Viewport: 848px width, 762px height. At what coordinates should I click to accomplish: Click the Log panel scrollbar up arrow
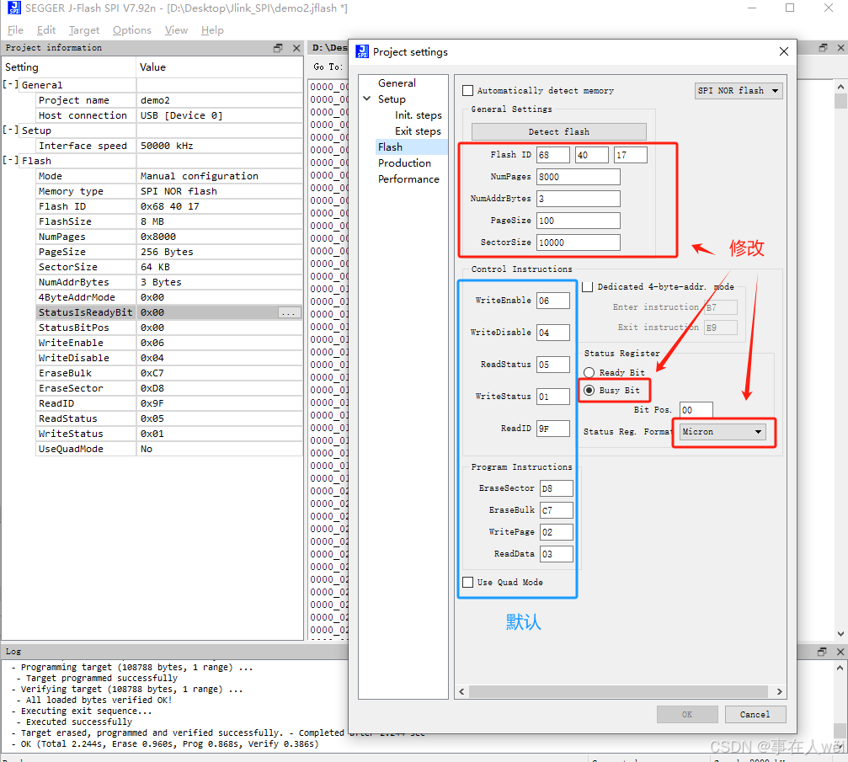(x=840, y=668)
